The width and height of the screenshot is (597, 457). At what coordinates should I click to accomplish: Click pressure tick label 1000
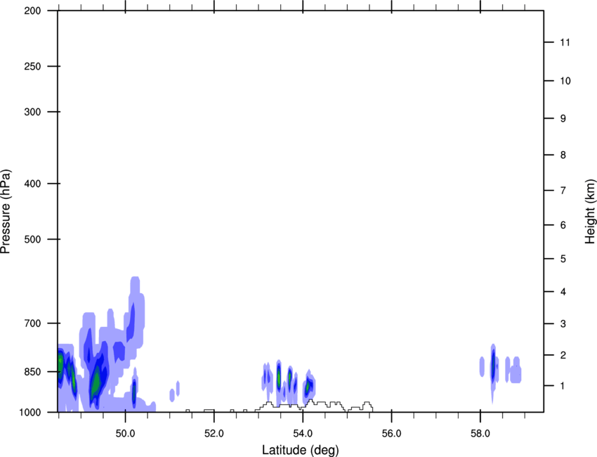30,412
